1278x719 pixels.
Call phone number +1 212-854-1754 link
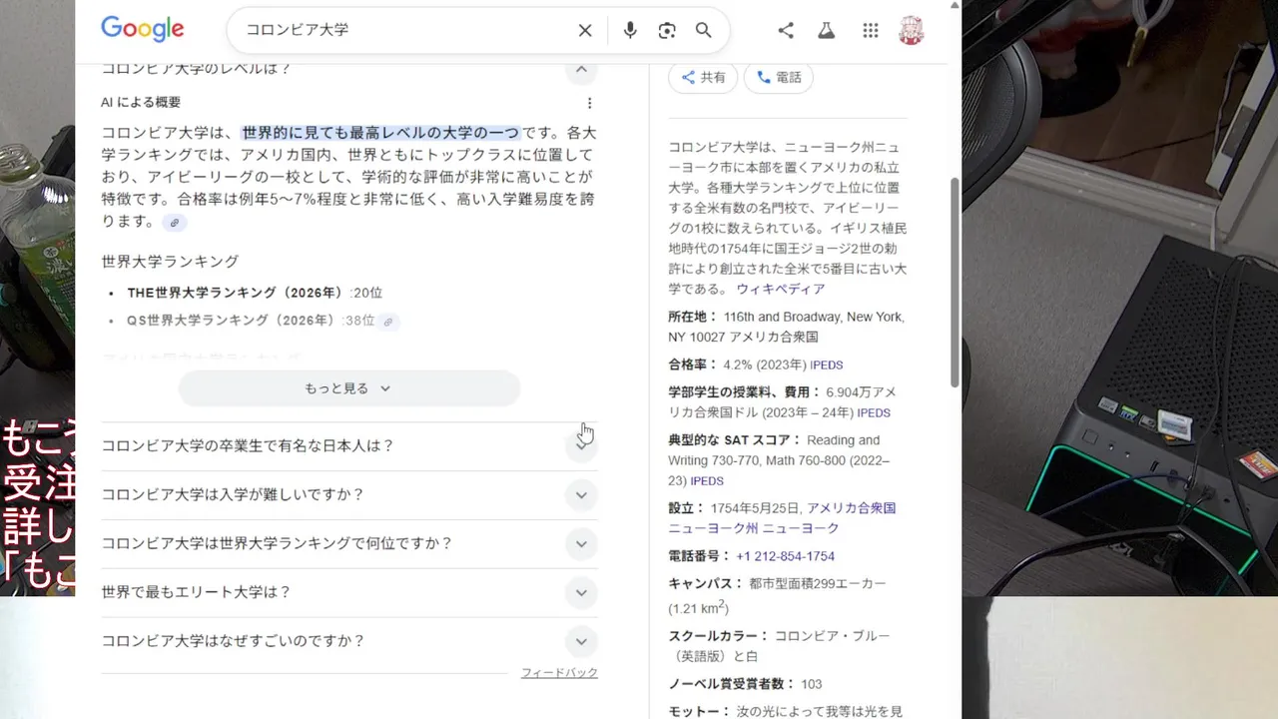coord(785,556)
